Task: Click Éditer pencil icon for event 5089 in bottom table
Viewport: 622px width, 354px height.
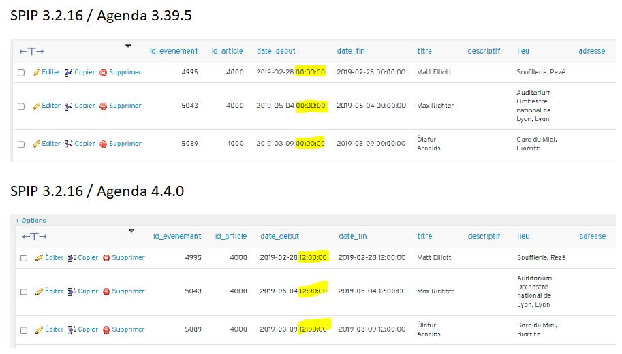Action: click(39, 329)
